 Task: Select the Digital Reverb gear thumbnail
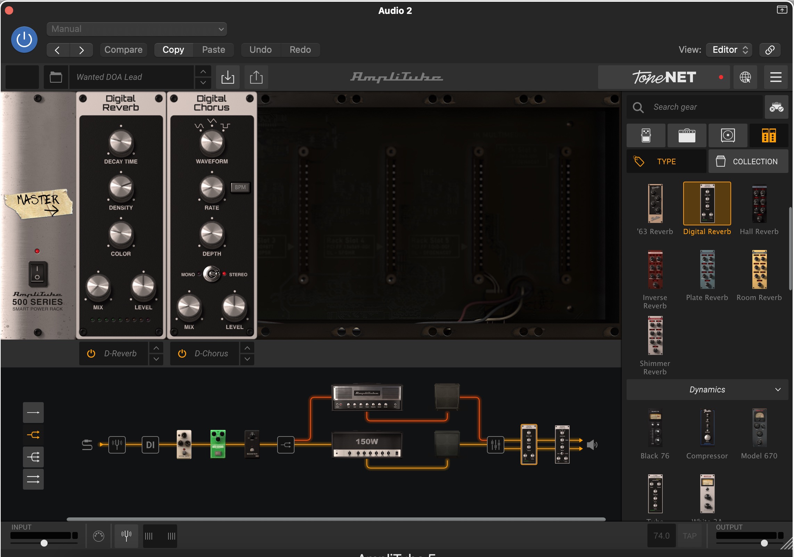[707, 203]
